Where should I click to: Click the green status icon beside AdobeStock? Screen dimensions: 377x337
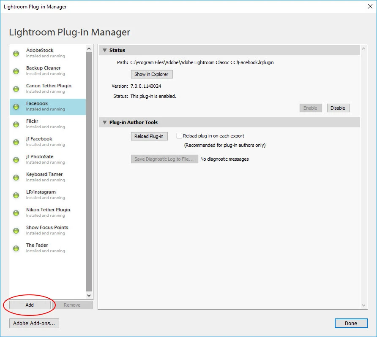[16, 54]
